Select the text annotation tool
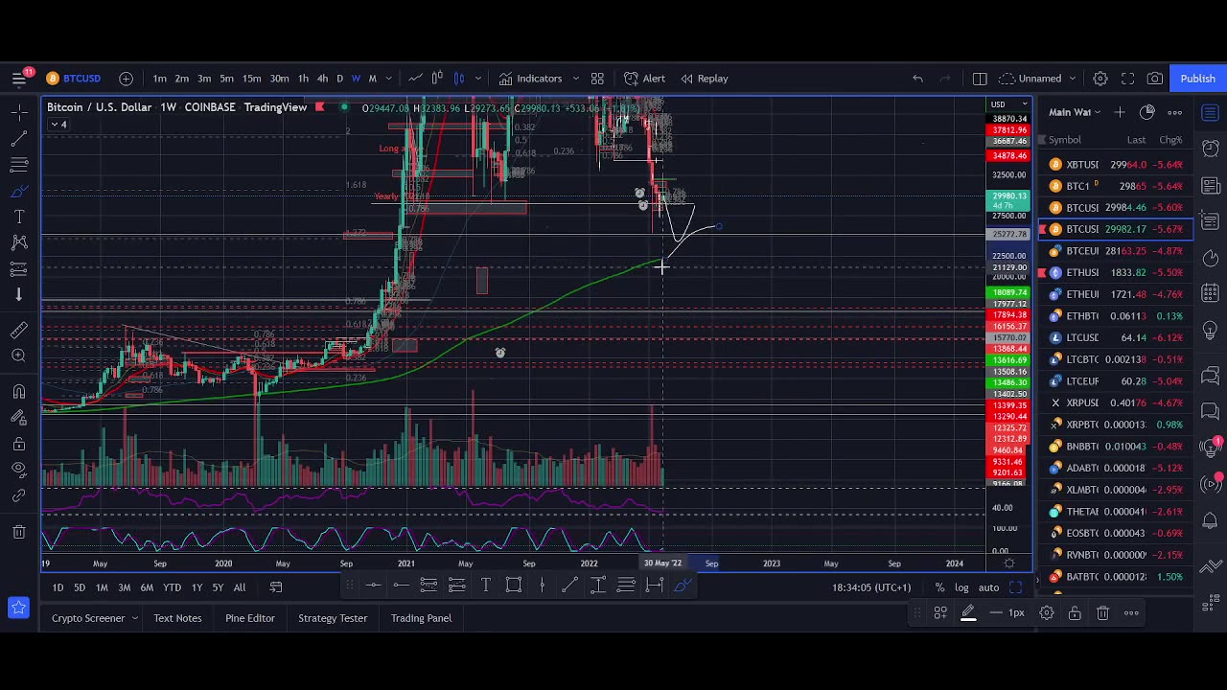The image size is (1227, 690). tap(19, 218)
